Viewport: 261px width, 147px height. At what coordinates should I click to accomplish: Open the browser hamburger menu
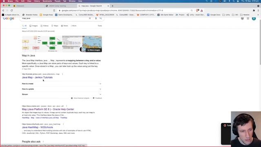pos(258,11)
